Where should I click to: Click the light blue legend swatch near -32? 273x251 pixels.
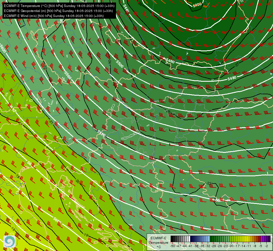(209, 239)
